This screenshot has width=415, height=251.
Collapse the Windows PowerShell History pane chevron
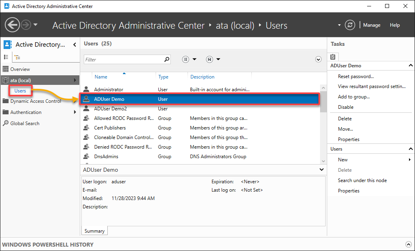(x=408, y=244)
